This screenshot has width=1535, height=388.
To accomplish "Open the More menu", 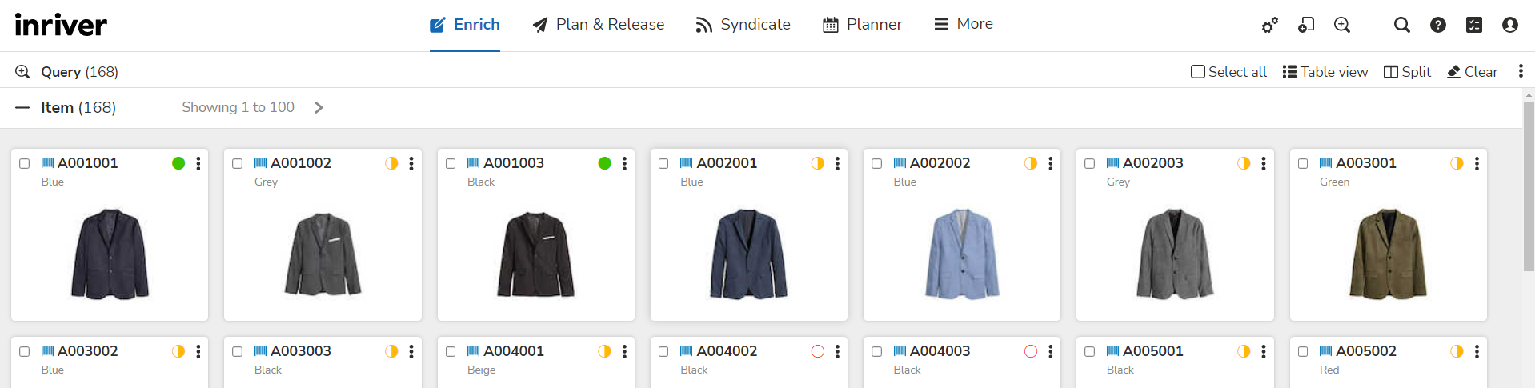I will tap(964, 24).
